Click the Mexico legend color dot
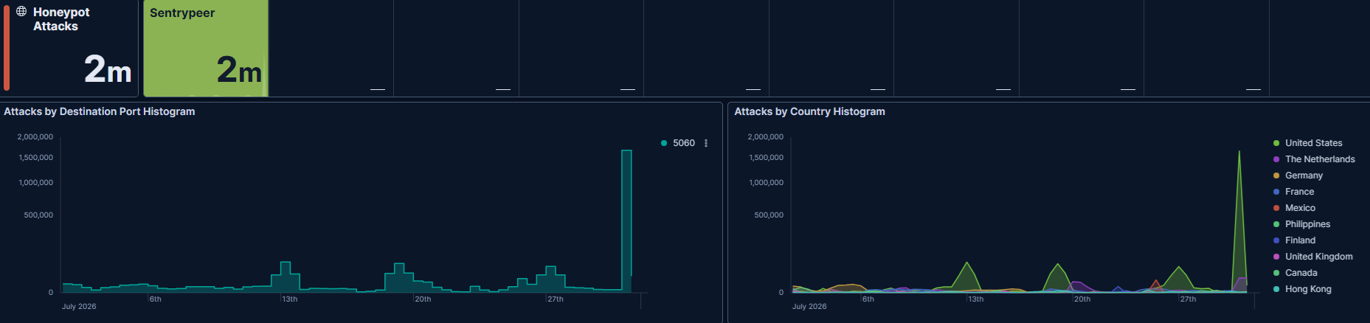1370x323 pixels. tap(1276, 208)
